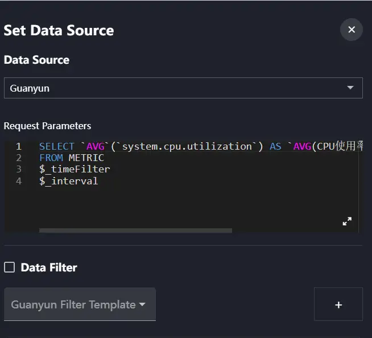The width and height of the screenshot is (372, 338).
Task: Open the Guanyun data source dropdown
Action: (182, 88)
